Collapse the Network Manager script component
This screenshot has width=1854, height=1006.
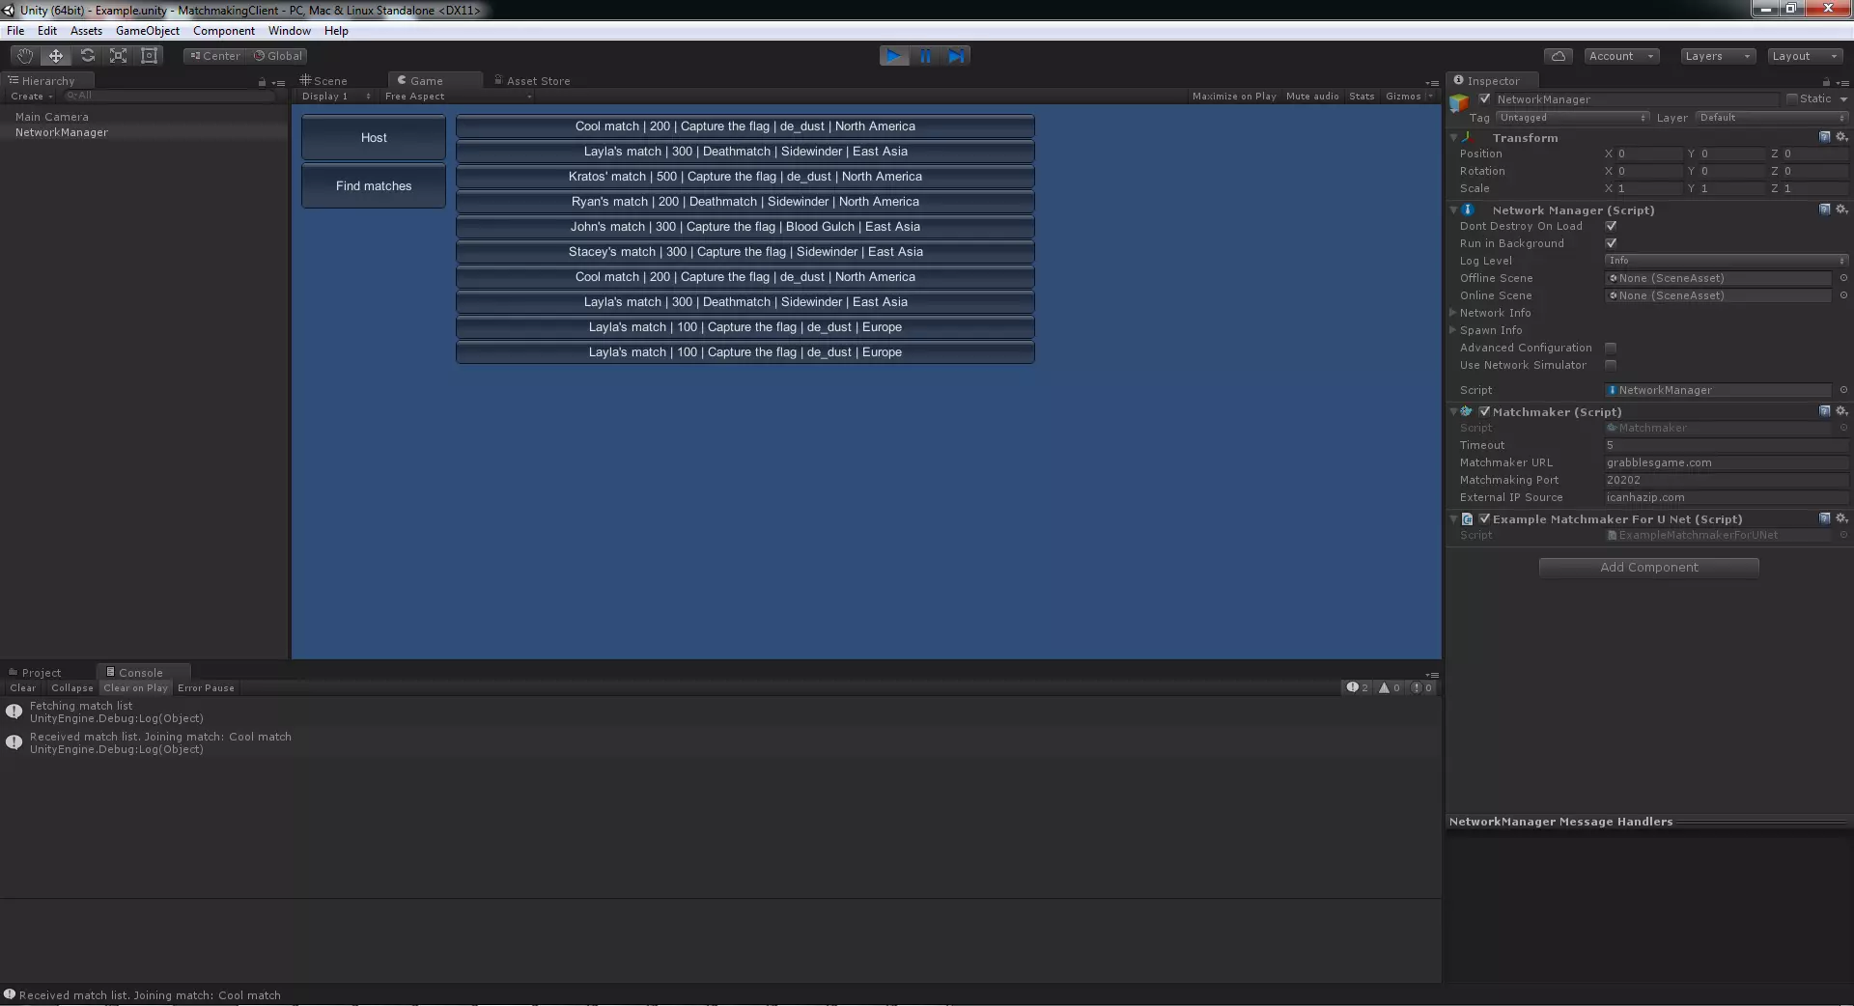click(1454, 210)
